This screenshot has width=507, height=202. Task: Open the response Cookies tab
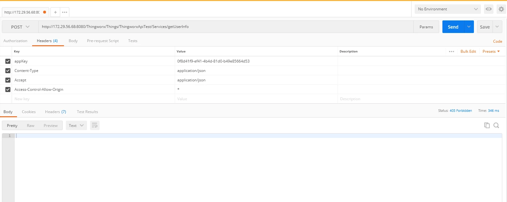point(29,112)
